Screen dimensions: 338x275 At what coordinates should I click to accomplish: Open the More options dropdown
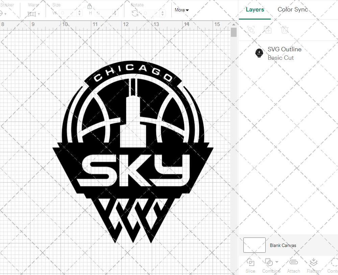(x=182, y=10)
